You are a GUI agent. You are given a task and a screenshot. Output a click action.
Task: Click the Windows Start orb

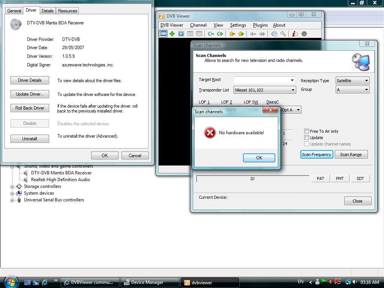(x=11, y=282)
